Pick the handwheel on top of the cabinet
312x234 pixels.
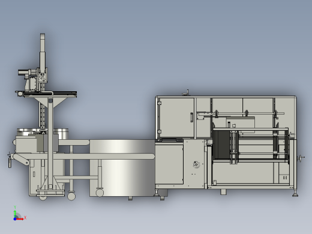click(x=186, y=93)
